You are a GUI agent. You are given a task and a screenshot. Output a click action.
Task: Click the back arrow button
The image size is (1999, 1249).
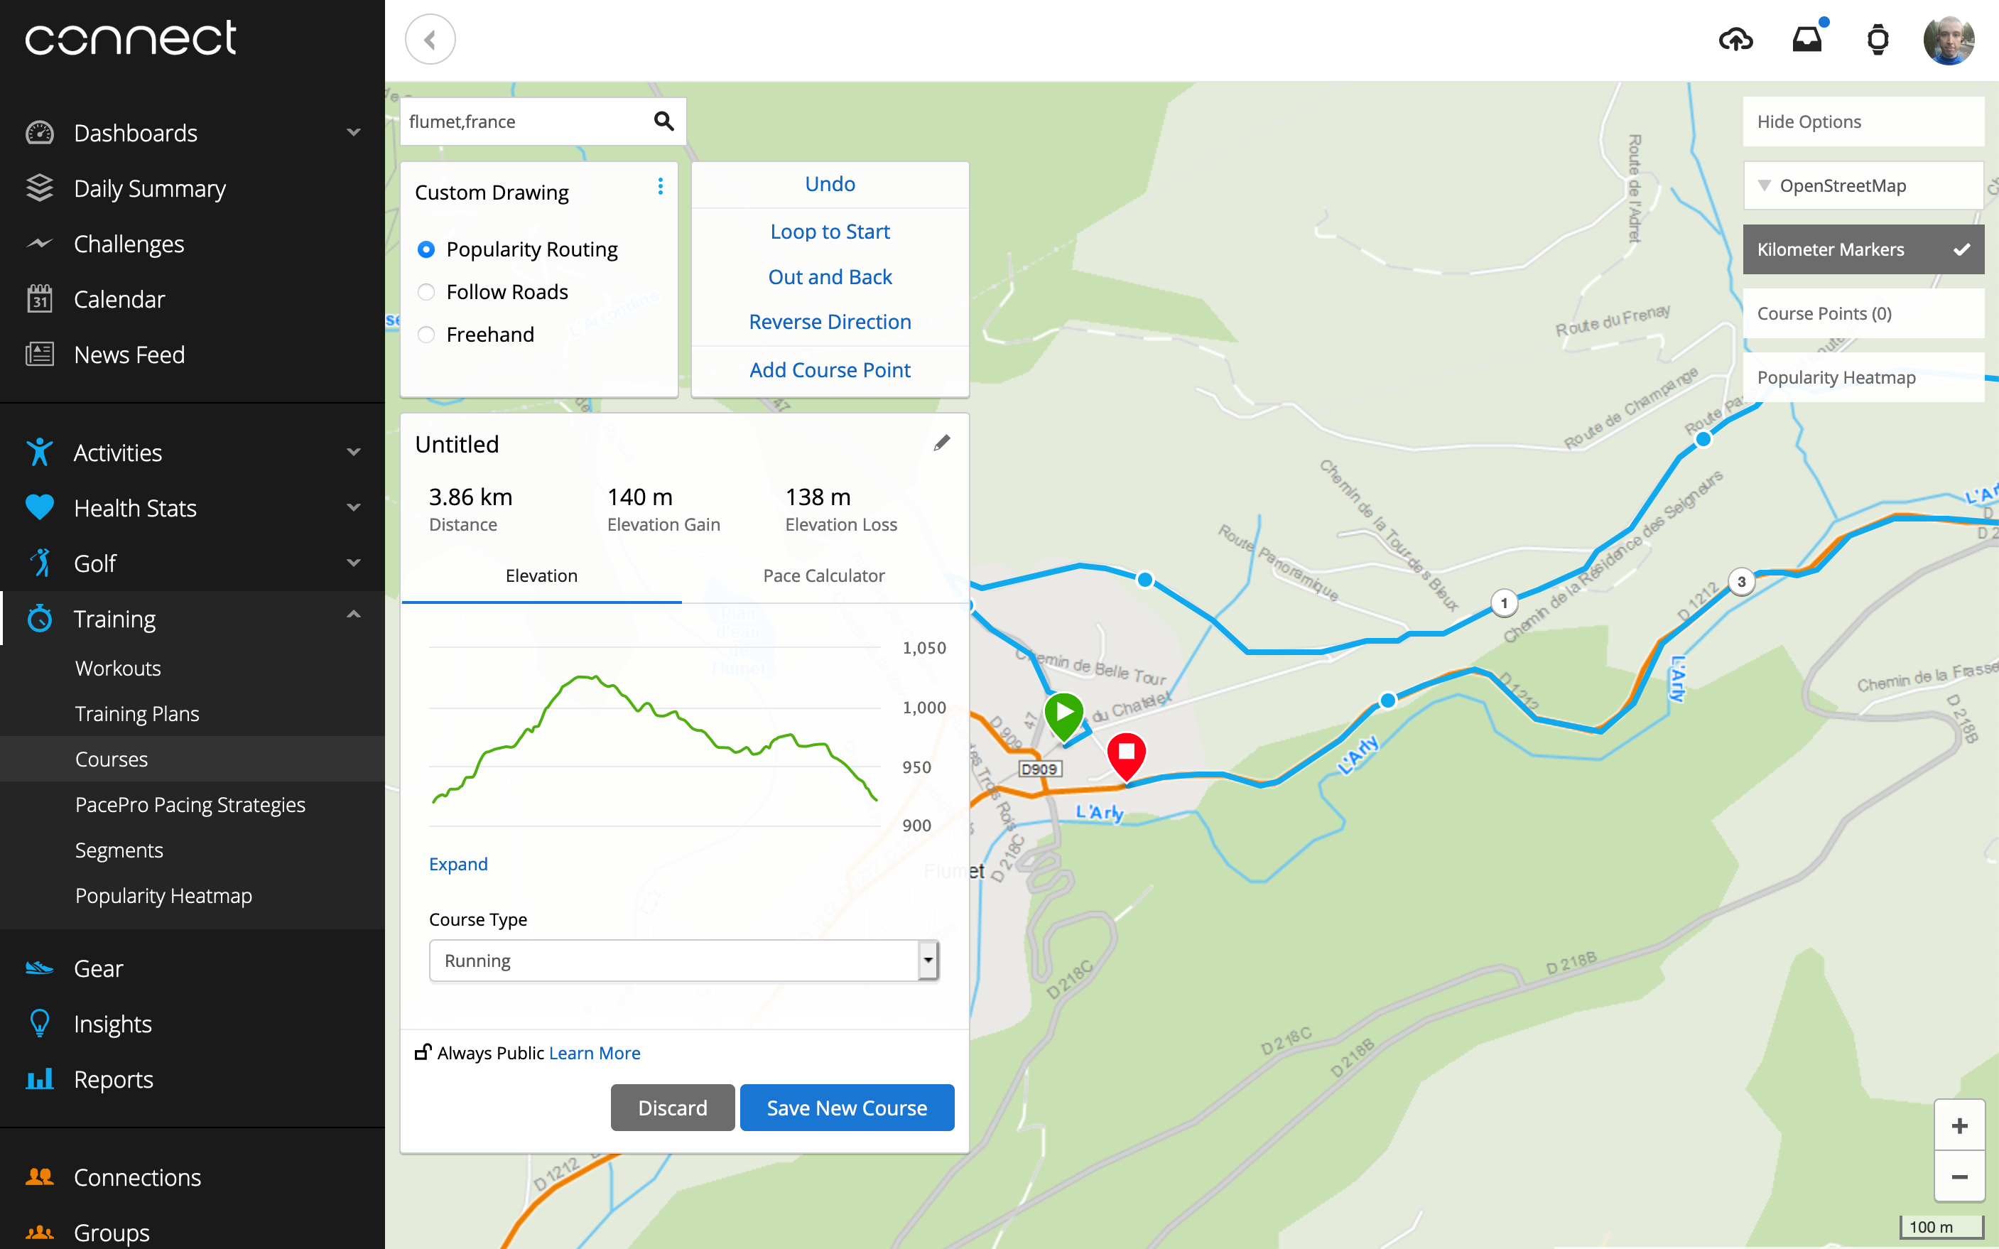430,40
